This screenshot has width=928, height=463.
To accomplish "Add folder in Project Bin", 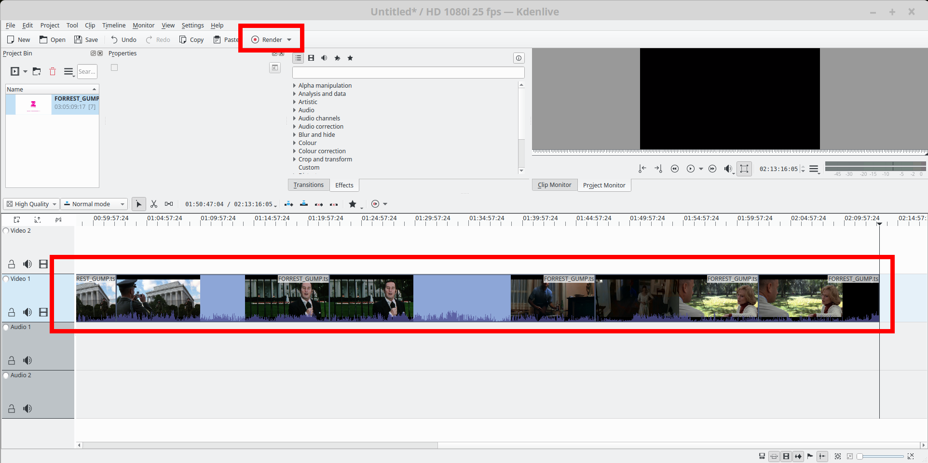I will [37, 72].
